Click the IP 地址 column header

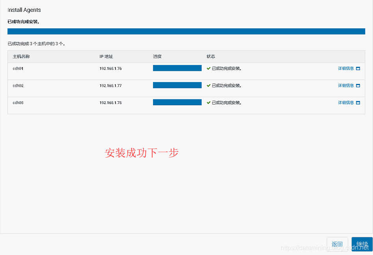click(x=106, y=57)
